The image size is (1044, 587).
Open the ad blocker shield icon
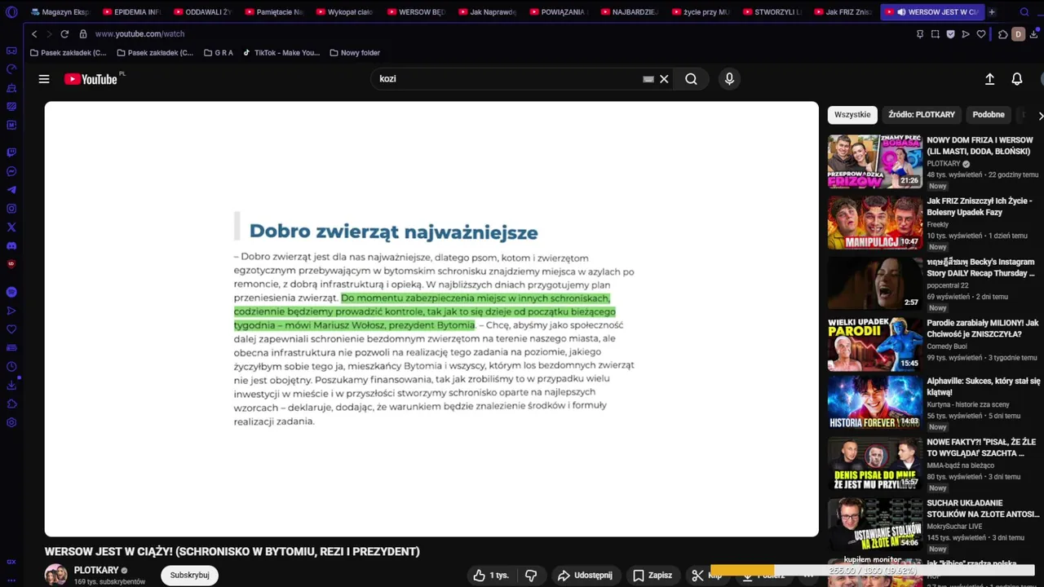(950, 34)
